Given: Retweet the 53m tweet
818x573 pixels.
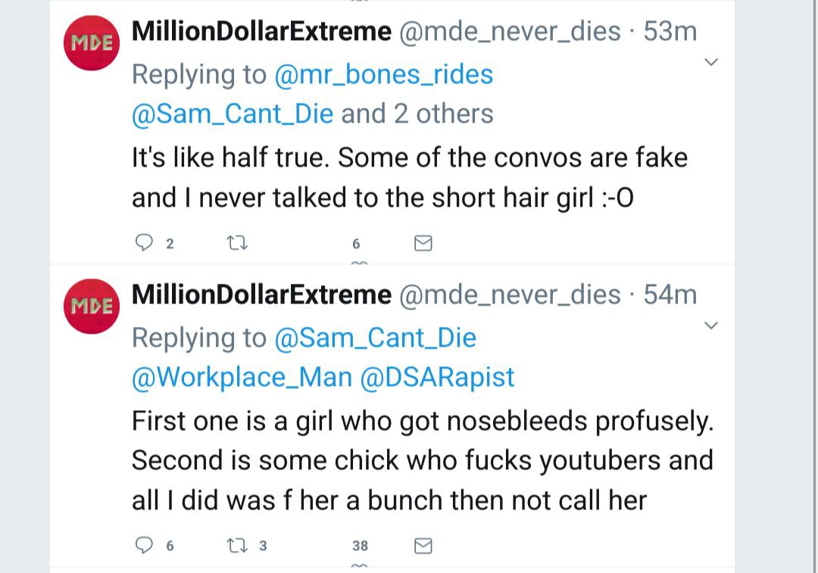Looking at the screenshot, I should tap(237, 243).
